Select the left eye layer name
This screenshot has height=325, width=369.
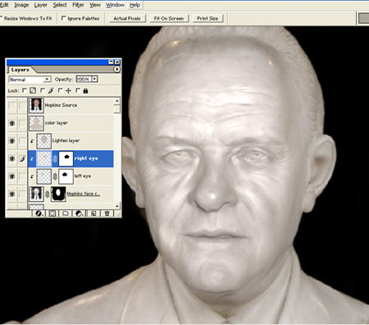(83, 176)
